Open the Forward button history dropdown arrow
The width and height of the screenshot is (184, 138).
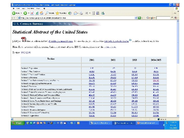point(29,13)
